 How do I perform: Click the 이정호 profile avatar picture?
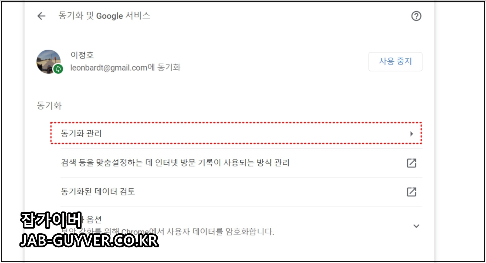[49, 62]
